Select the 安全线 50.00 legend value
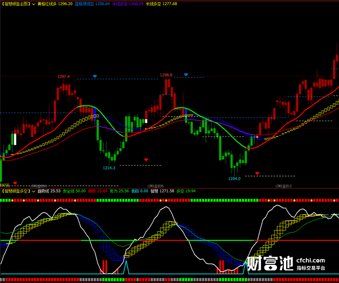Viewport: 339px width, 283px height. click(74, 191)
